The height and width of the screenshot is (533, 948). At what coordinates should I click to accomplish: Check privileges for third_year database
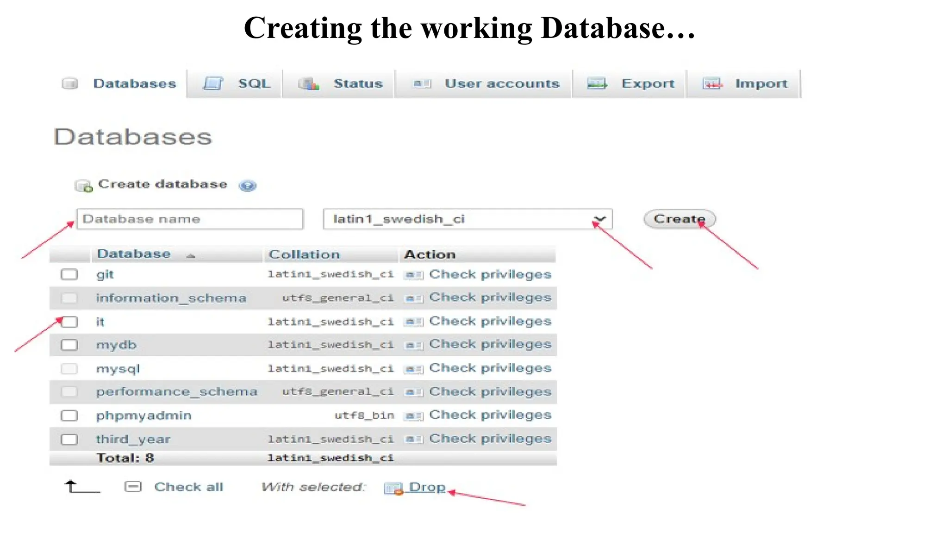click(490, 439)
